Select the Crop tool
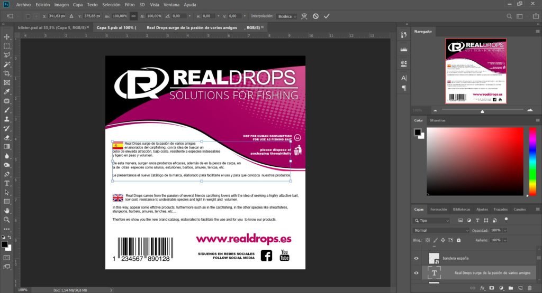542x293 pixels. pyautogui.click(x=6, y=73)
